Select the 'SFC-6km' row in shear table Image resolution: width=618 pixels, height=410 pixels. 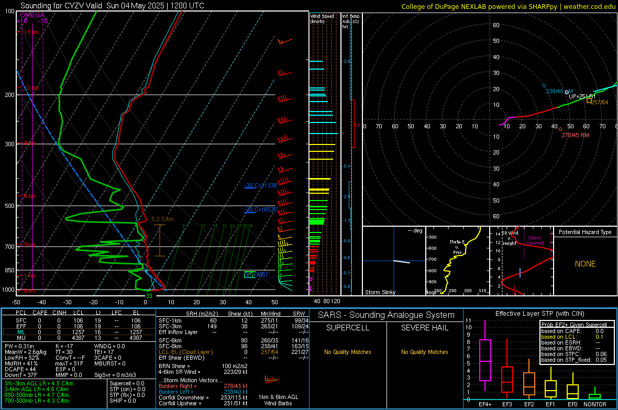click(x=234, y=340)
